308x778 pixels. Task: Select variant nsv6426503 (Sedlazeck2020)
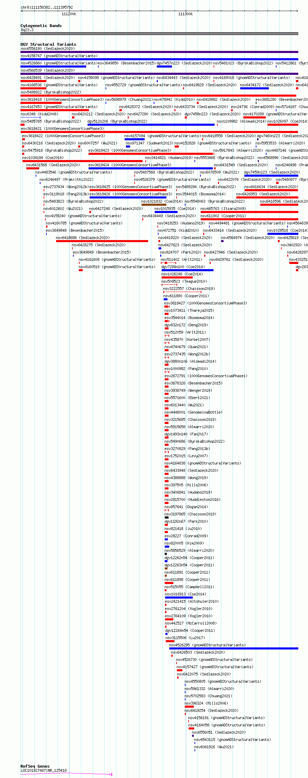coord(198,652)
